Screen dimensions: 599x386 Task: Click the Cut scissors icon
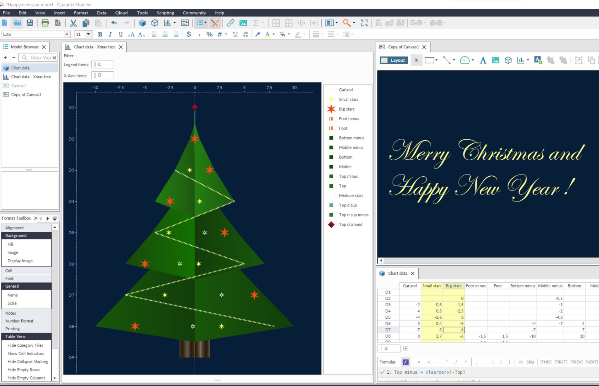[73, 23]
